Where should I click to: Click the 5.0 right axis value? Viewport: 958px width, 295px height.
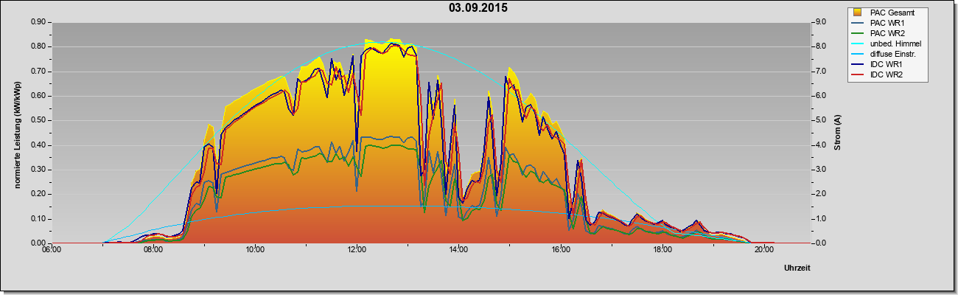click(x=818, y=120)
